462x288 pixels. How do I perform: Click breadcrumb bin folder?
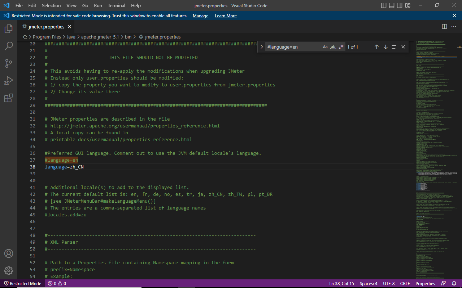point(128,37)
